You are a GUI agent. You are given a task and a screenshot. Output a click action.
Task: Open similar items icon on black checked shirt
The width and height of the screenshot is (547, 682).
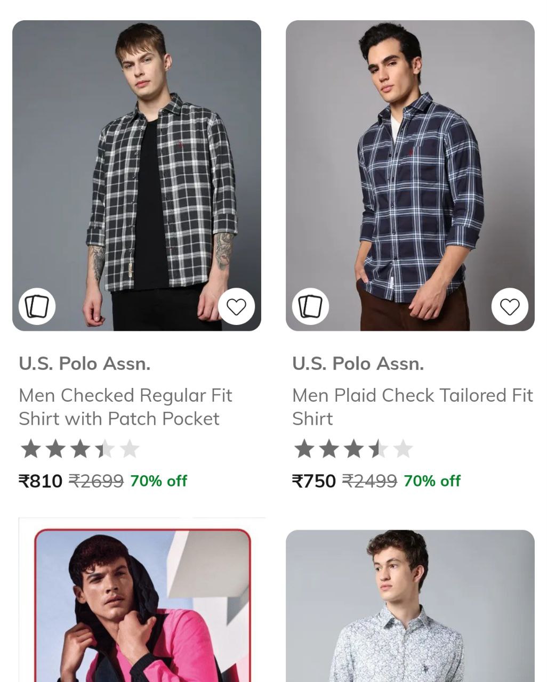click(37, 306)
